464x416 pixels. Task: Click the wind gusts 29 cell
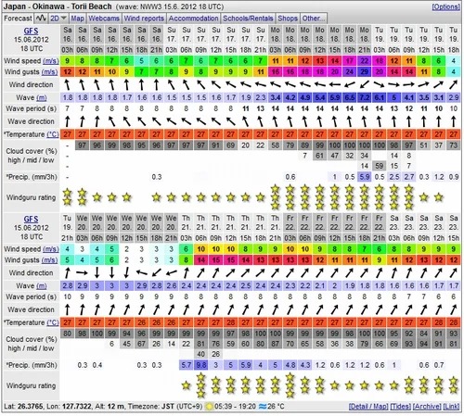(364, 71)
